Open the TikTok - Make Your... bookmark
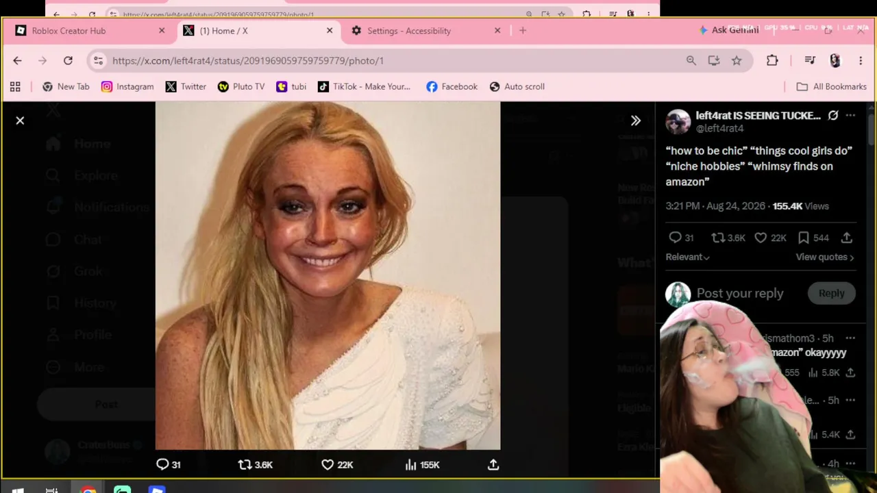The image size is (877, 493). 364,87
